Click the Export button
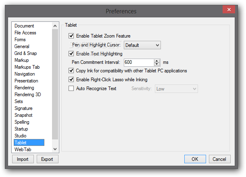 [x=47, y=159]
